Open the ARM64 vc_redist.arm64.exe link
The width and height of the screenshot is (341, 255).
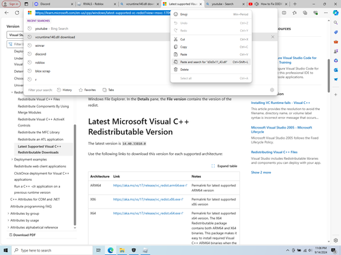(150, 186)
